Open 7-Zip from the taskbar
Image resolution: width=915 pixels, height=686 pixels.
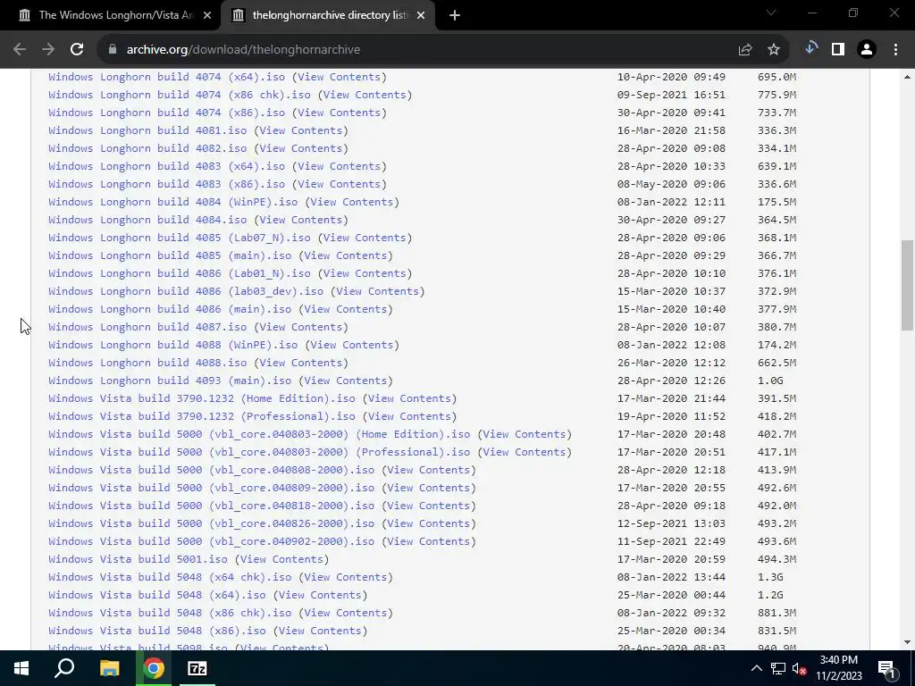(197, 668)
